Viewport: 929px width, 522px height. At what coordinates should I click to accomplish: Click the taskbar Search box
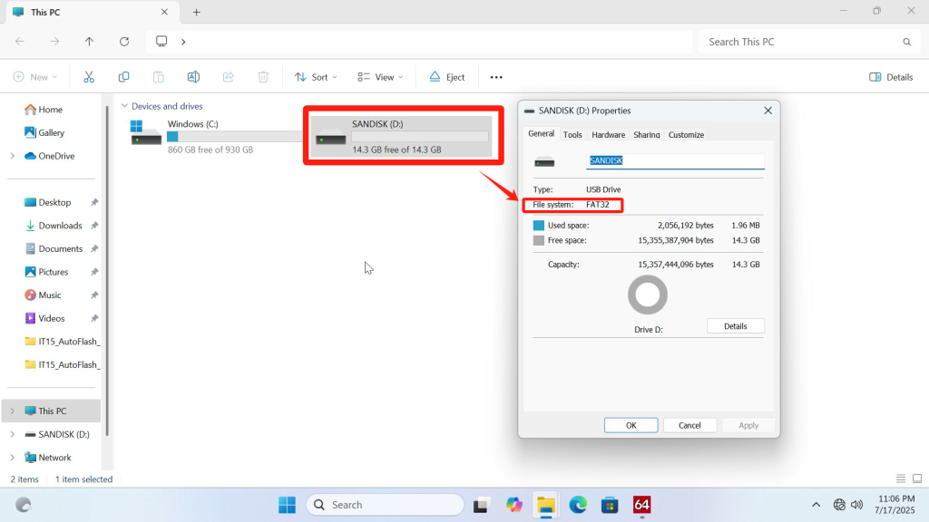point(385,505)
